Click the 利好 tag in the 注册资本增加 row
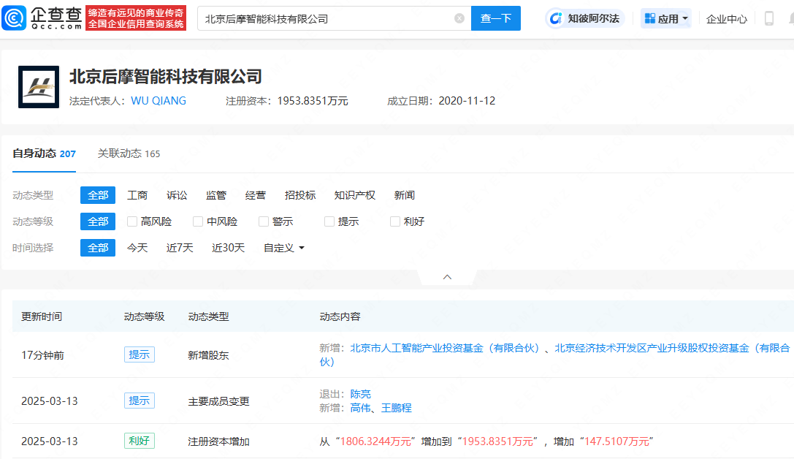The image size is (794, 459). coord(140,441)
